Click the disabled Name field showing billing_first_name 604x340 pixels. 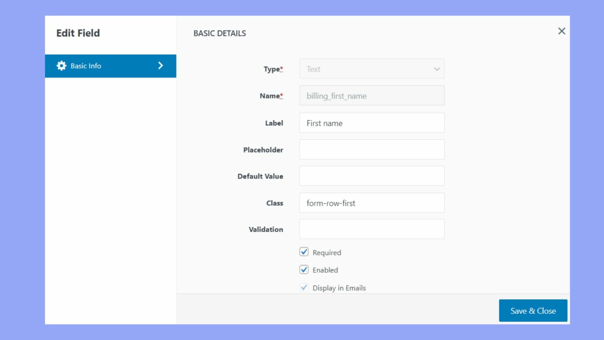pos(372,95)
